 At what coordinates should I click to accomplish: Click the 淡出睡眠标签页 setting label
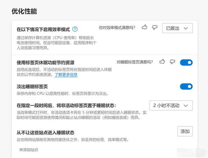(x=32, y=87)
